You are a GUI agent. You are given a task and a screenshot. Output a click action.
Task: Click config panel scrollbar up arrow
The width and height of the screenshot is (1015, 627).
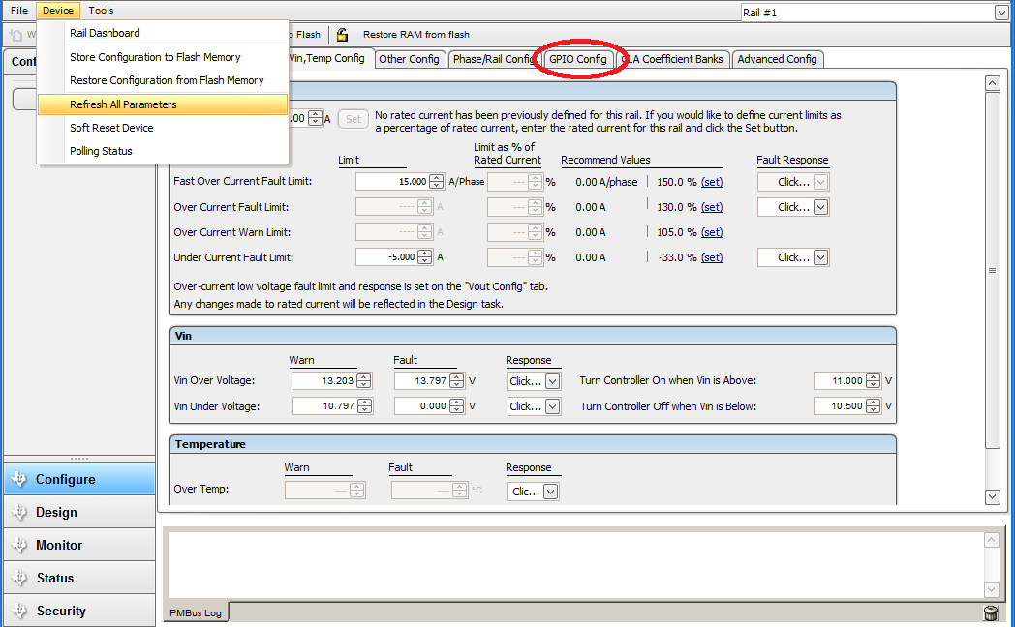tap(993, 83)
